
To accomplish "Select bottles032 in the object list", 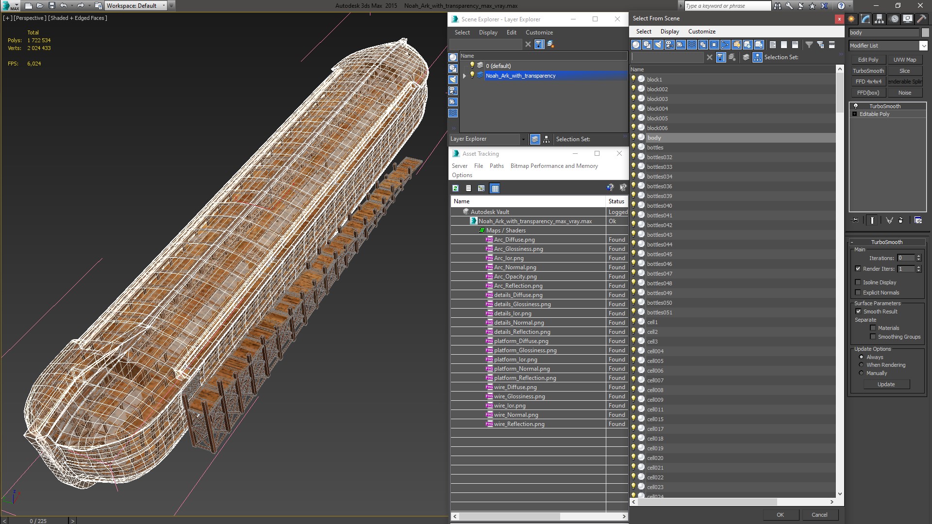I will [659, 157].
